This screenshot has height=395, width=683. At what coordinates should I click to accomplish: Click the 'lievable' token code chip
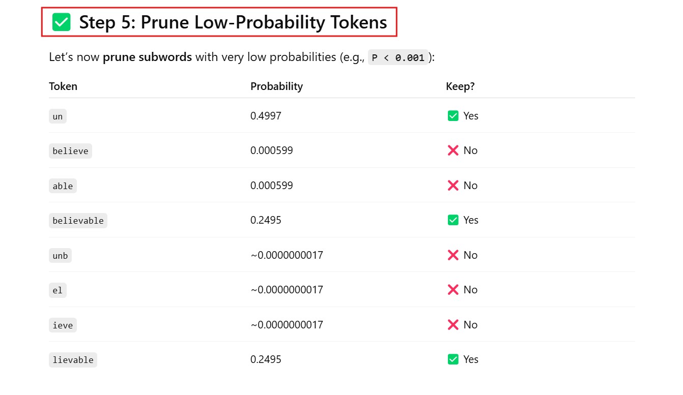click(73, 360)
